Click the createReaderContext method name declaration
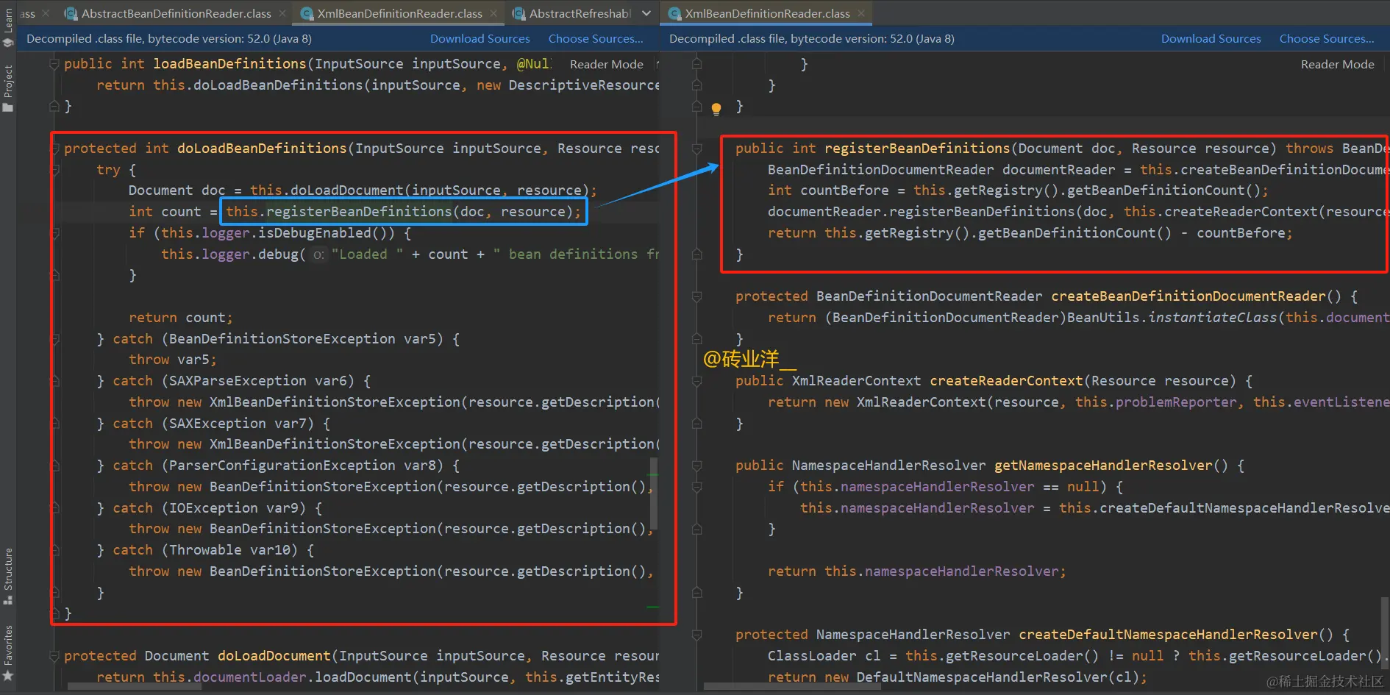The image size is (1390, 695). click(x=1007, y=381)
